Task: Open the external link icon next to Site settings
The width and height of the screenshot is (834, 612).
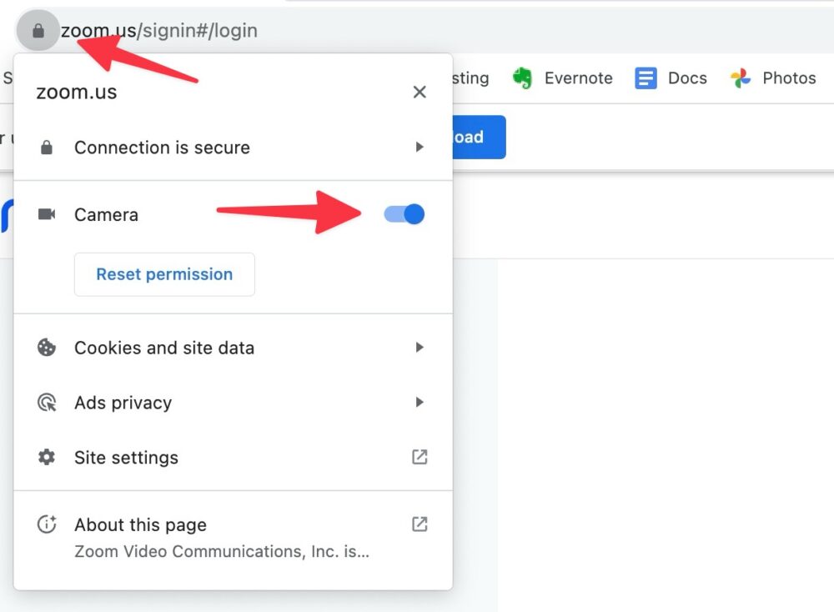Action: coord(419,457)
